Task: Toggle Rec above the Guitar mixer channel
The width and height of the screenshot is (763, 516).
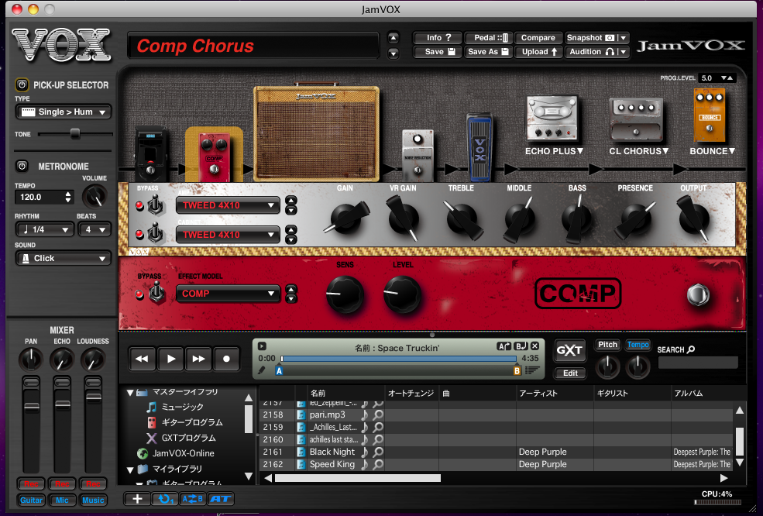Action: coord(31,484)
